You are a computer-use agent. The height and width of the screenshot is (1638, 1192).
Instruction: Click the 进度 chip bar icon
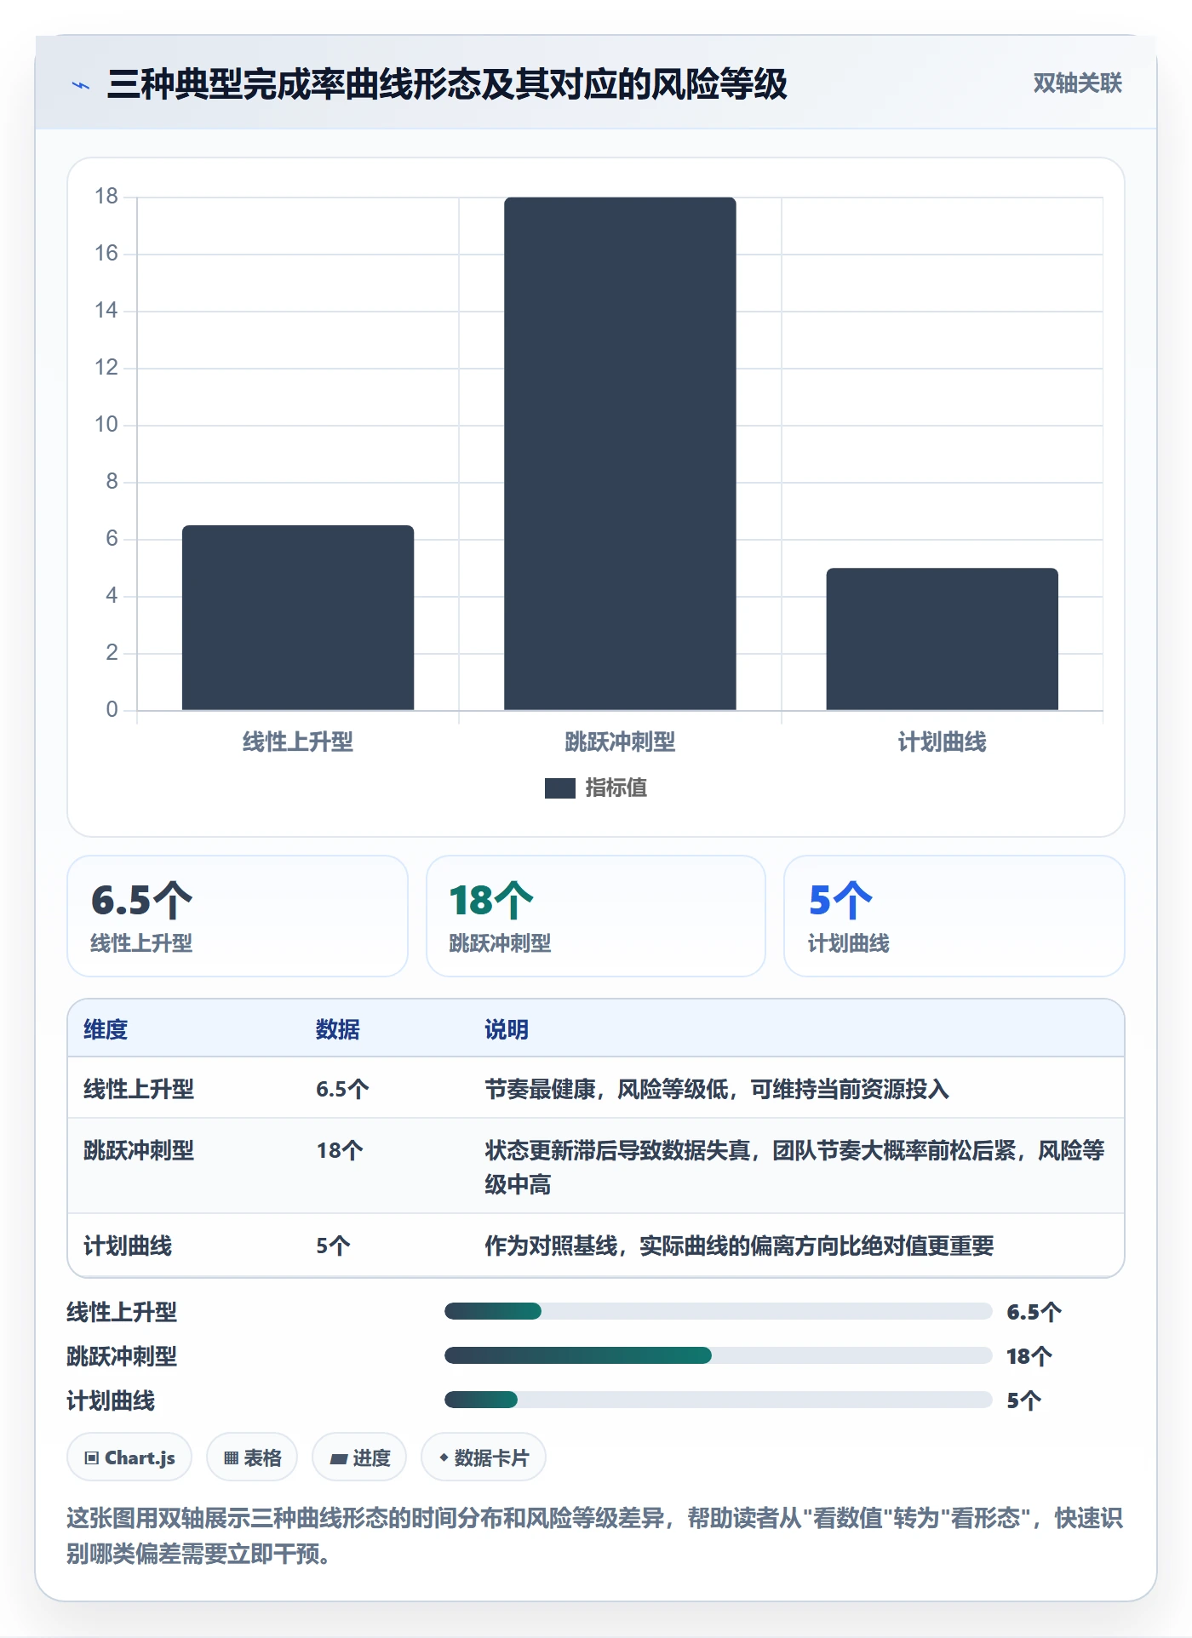tap(339, 1459)
